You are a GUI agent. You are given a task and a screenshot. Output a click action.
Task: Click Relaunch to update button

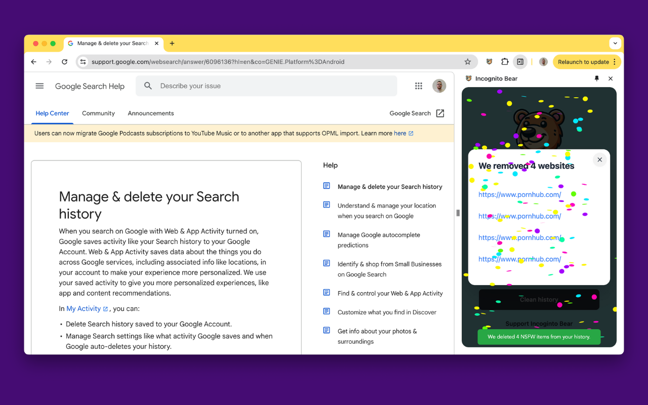[587, 62]
